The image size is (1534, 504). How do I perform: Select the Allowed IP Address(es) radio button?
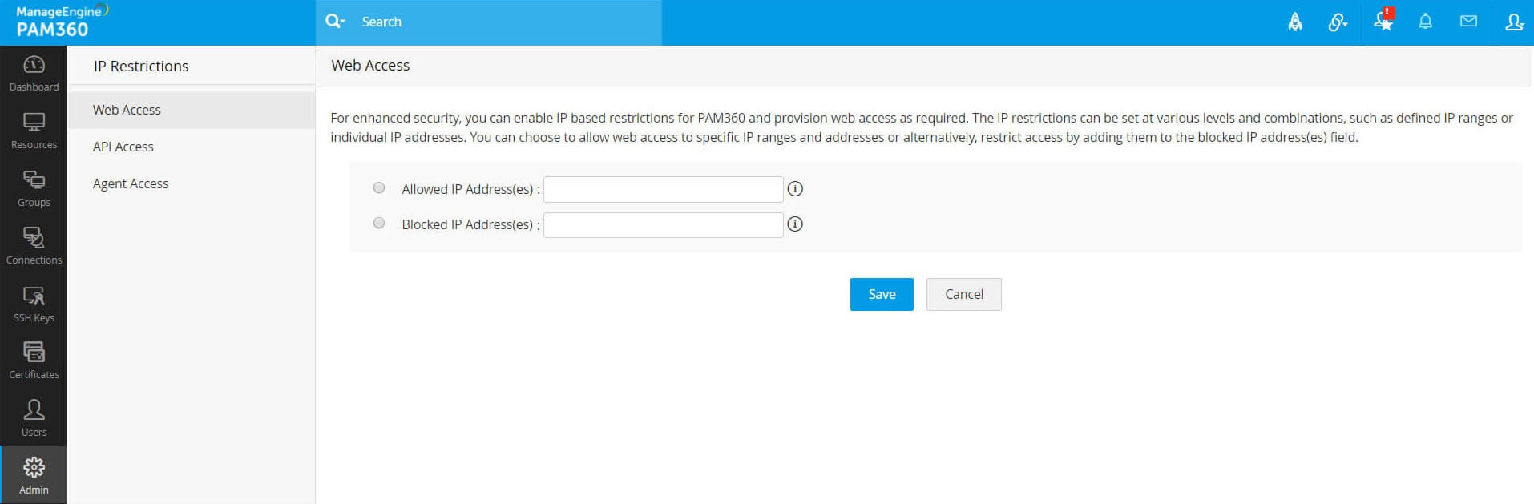[x=379, y=188]
